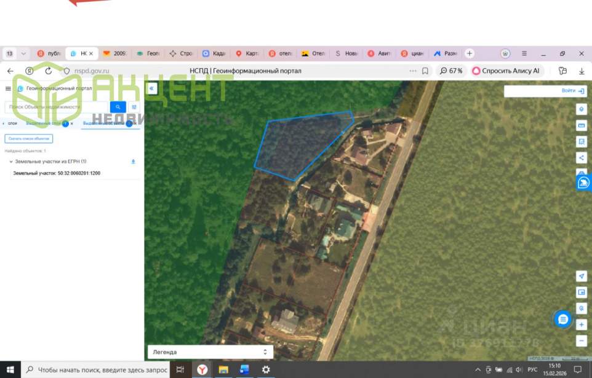Collapse the Земельные участки из ЕГРН group
This screenshot has height=378, width=592.
click(x=10, y=162)
